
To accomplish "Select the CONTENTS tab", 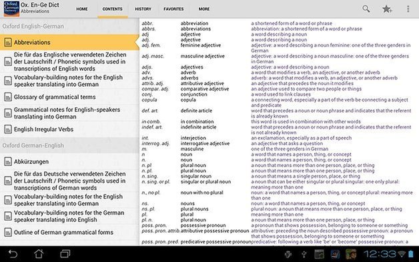I will [112, 9].
